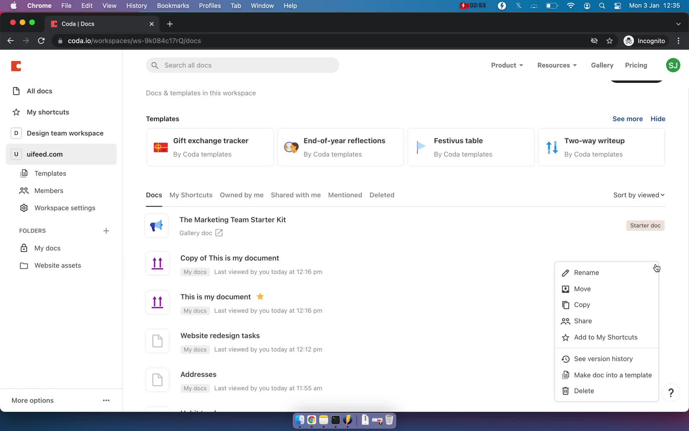Click the address bar URL
The image size is (689, 431).
click(134, 41)
